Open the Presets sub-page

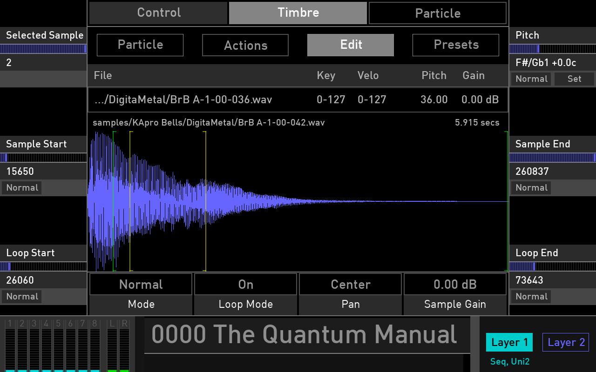(455, 45)
